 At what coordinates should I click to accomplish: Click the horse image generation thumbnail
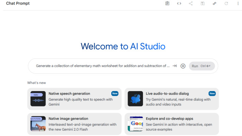tap(38, 124)
